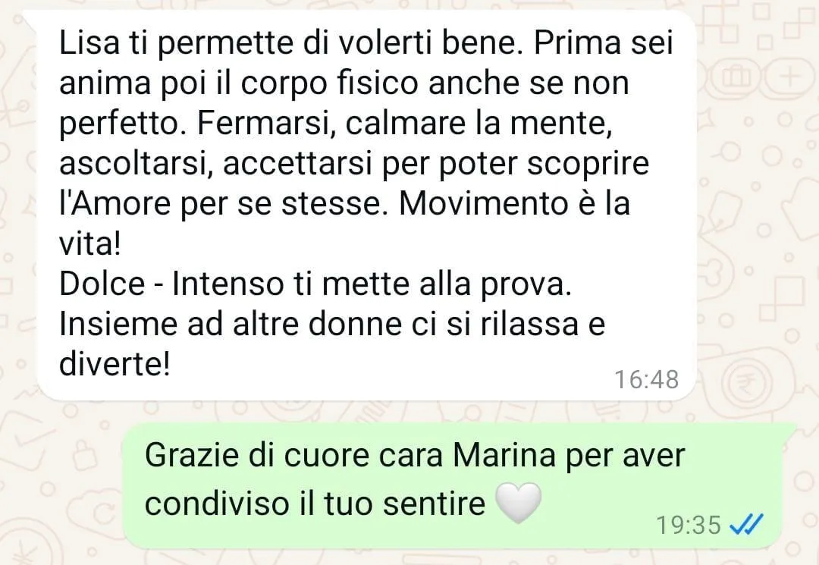Click the line "Dolce - Intenso ti mette alla prova."
The image size is (819, 565).
point(315,284)
